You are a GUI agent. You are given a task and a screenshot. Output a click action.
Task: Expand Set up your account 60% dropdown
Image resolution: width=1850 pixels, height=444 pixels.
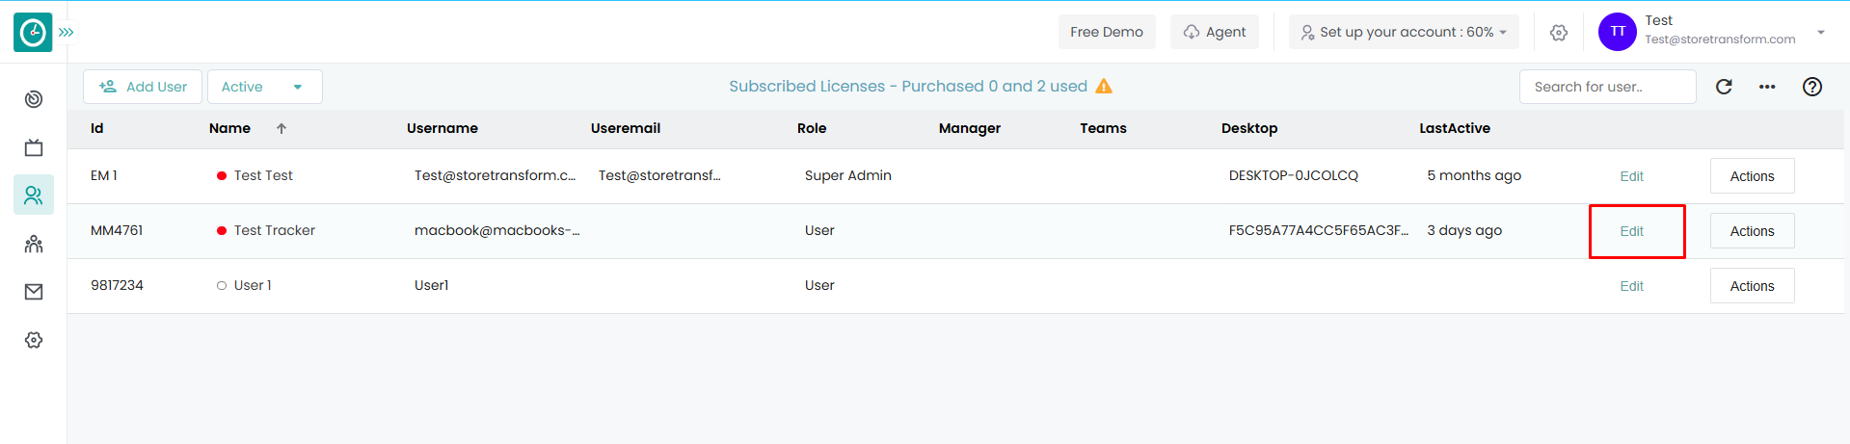(1404, 32)
